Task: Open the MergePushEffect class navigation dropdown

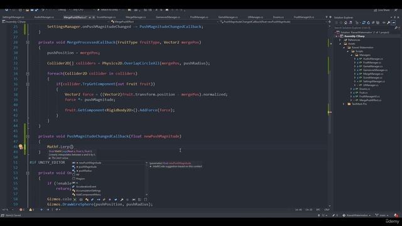Action: click(165, 22)
